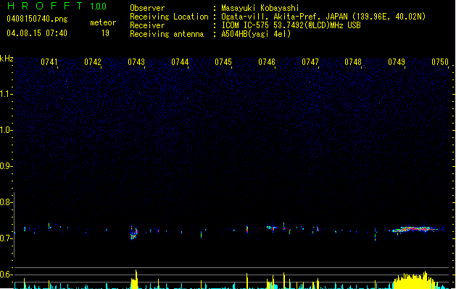The width and height of the screenshot is (456, 289).
Task: Click the 0745 time marker
Action: point(223,62)
